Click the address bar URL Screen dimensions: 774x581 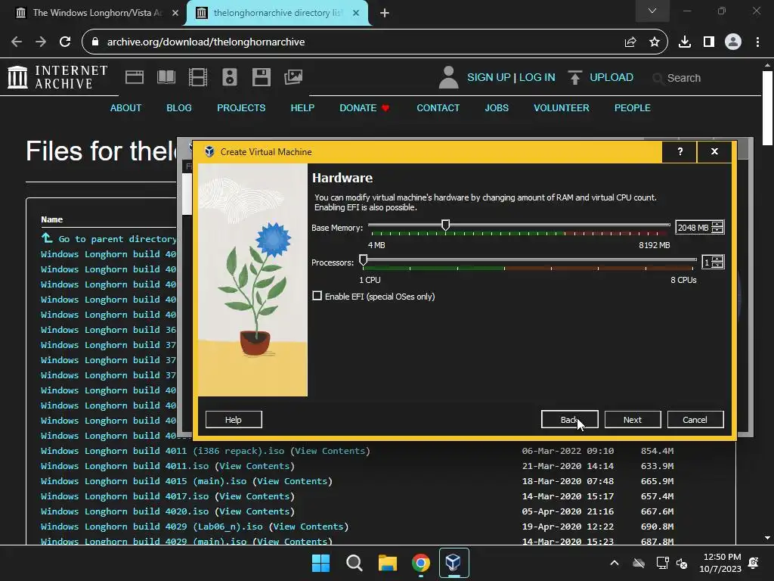[x=206, y=42]
